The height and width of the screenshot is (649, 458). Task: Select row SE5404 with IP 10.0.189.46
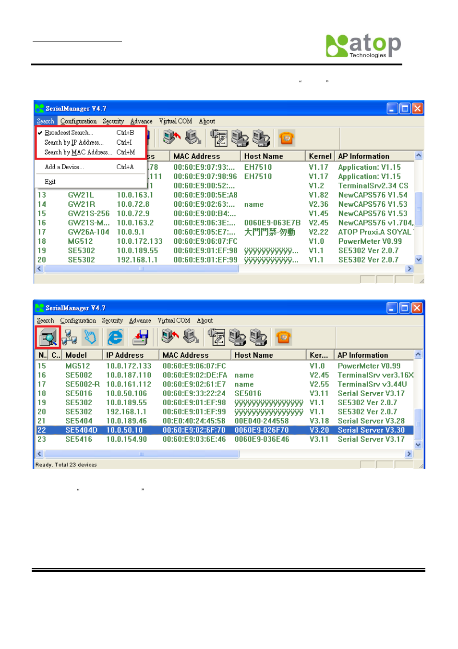[x=225, y=421]
